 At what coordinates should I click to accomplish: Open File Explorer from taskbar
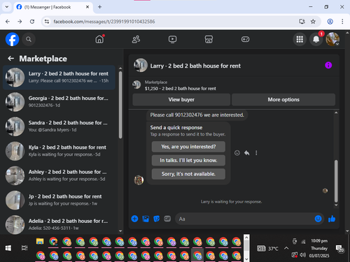40,241
